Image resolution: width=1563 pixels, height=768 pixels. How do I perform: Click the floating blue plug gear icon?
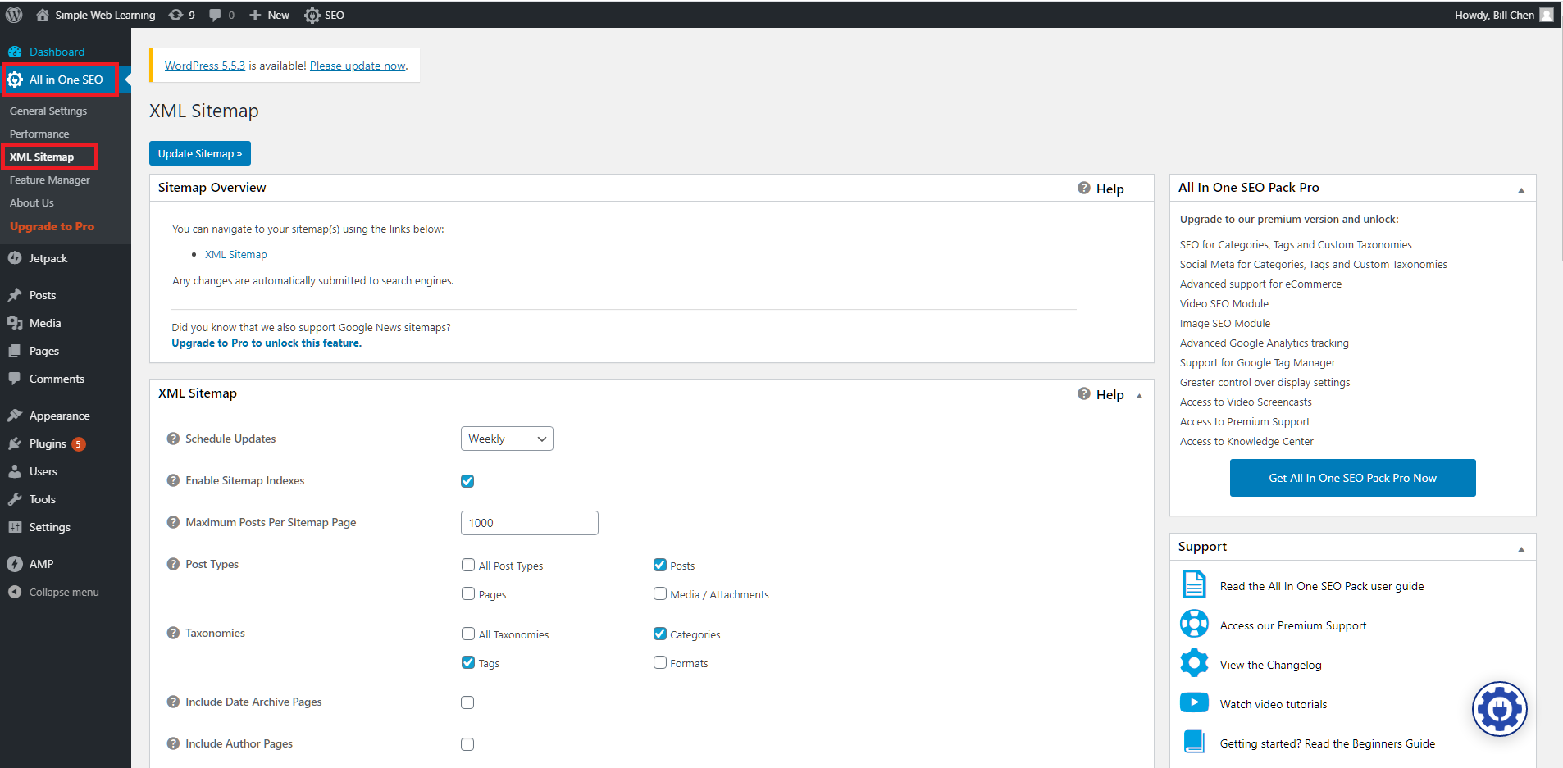tap(1499, 709)
